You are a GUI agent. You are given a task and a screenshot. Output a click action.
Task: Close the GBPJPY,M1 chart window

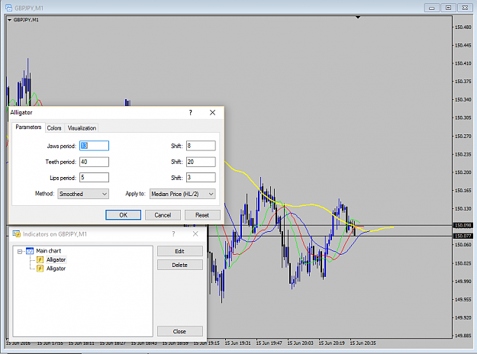[465, 8]
